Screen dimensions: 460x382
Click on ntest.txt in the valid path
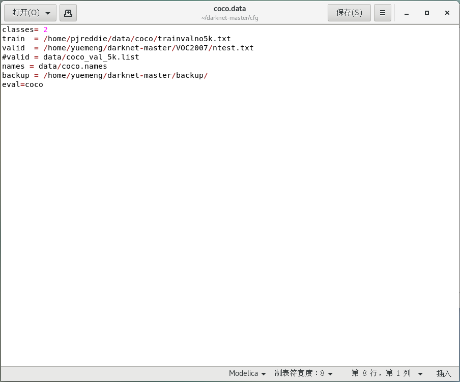(233, 48)
